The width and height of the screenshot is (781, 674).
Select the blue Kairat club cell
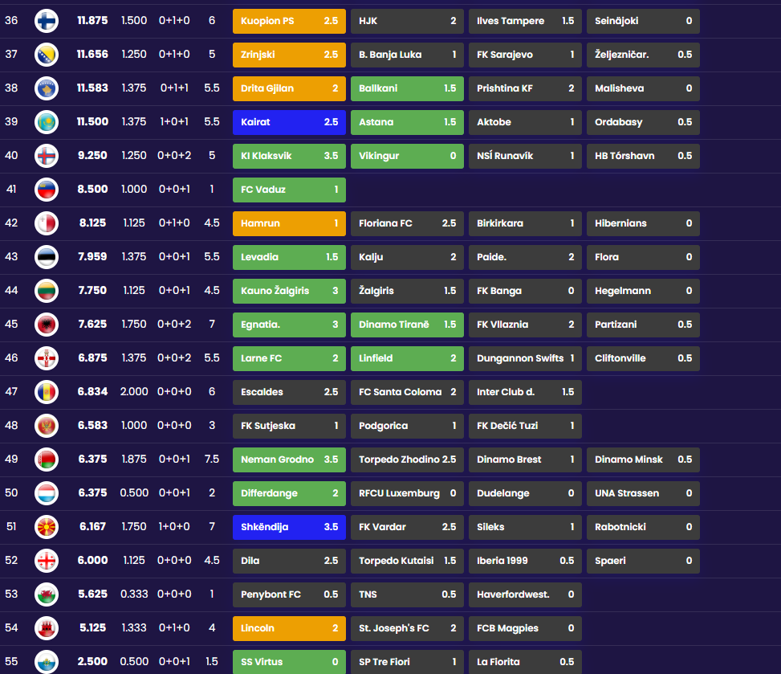click(x=289, y=122)
